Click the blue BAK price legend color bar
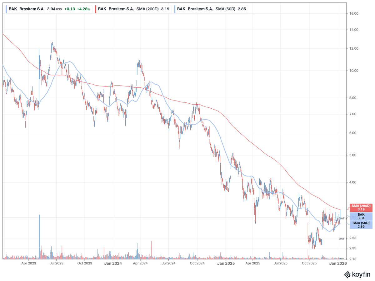Image resolution: width=375 pixels, height=281 pixels. [x=6, y=9]
